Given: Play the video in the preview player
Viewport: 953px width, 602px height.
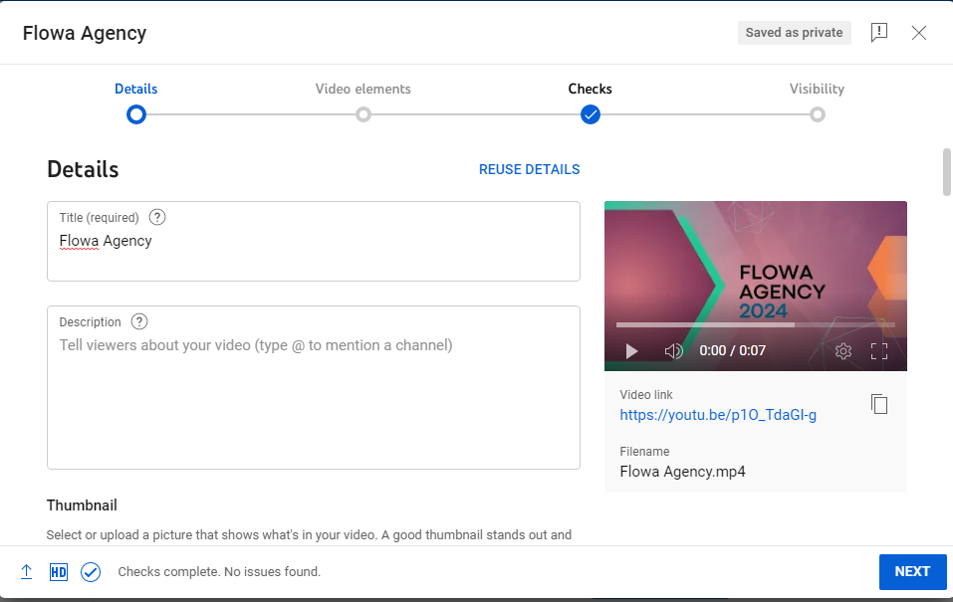Looking at the screenshot, I should click(x=631, y=350).
